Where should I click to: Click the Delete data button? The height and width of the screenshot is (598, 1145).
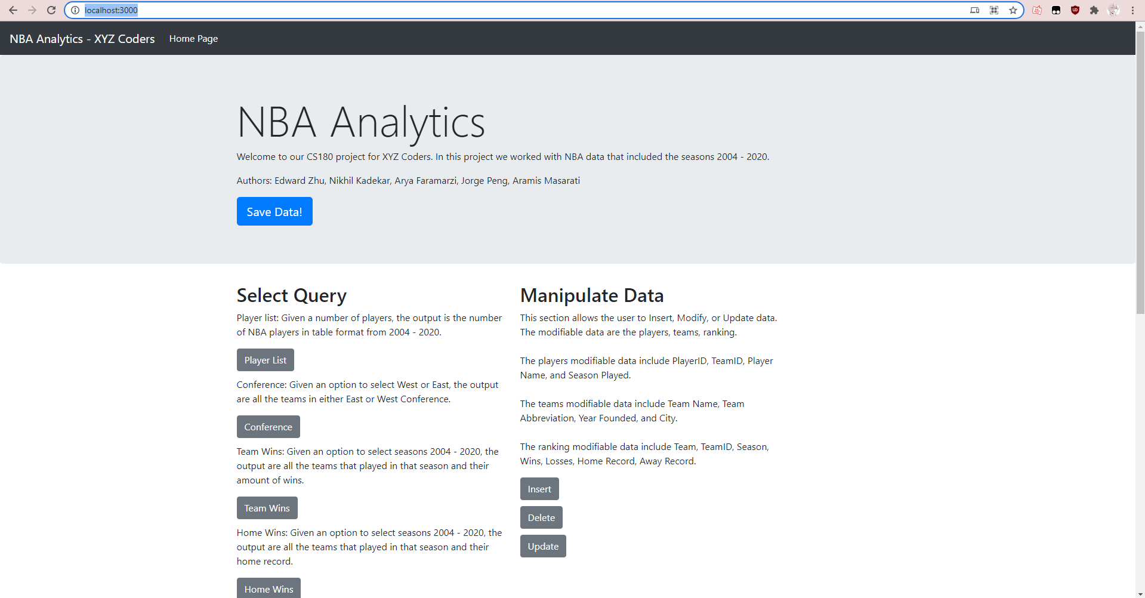pos(541,517)
